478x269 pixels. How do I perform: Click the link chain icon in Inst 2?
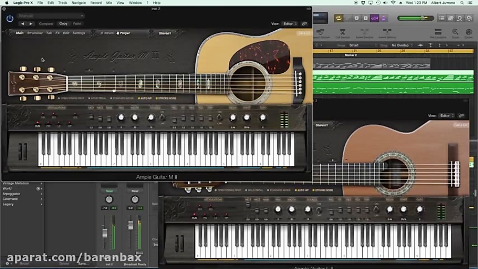tap(304, 23)
